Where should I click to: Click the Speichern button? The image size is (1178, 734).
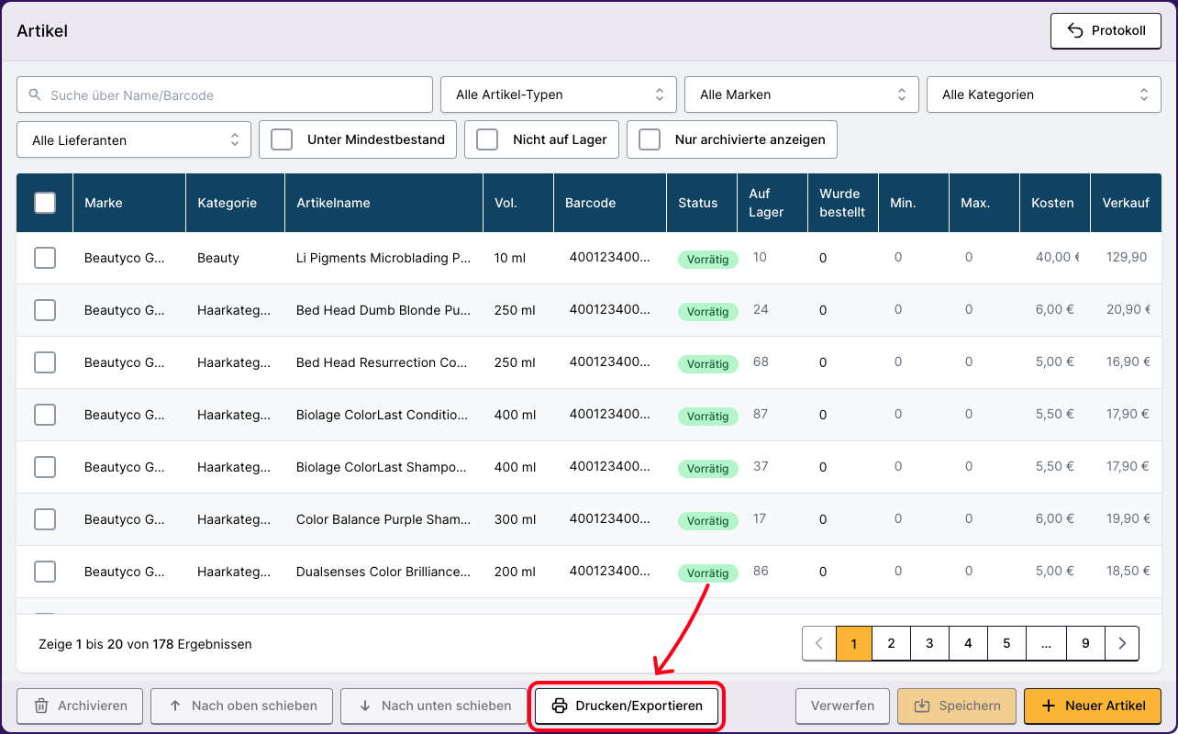tap(956, 706)
